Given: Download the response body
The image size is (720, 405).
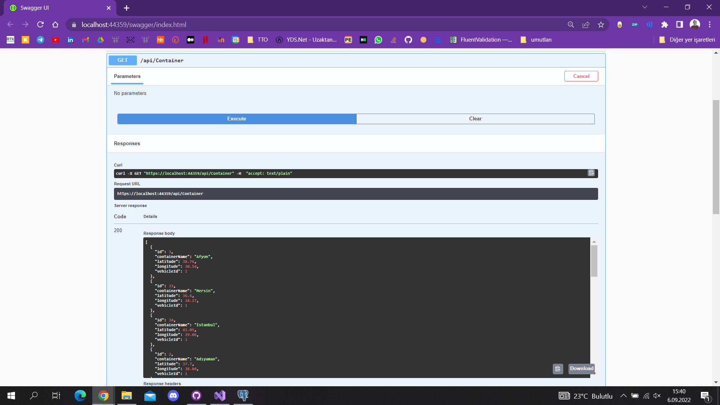Looking at the screenshot, I should tap(581, 369).
